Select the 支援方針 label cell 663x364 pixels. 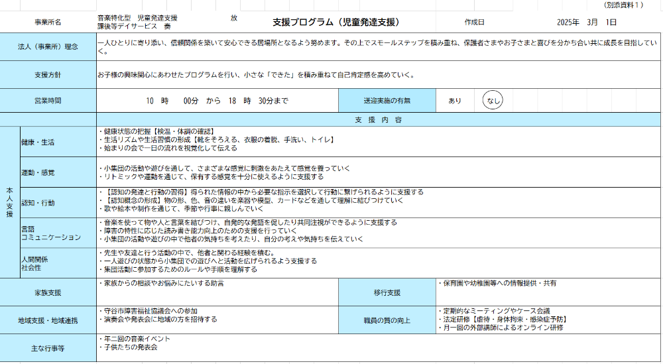[x=48, y=74]
